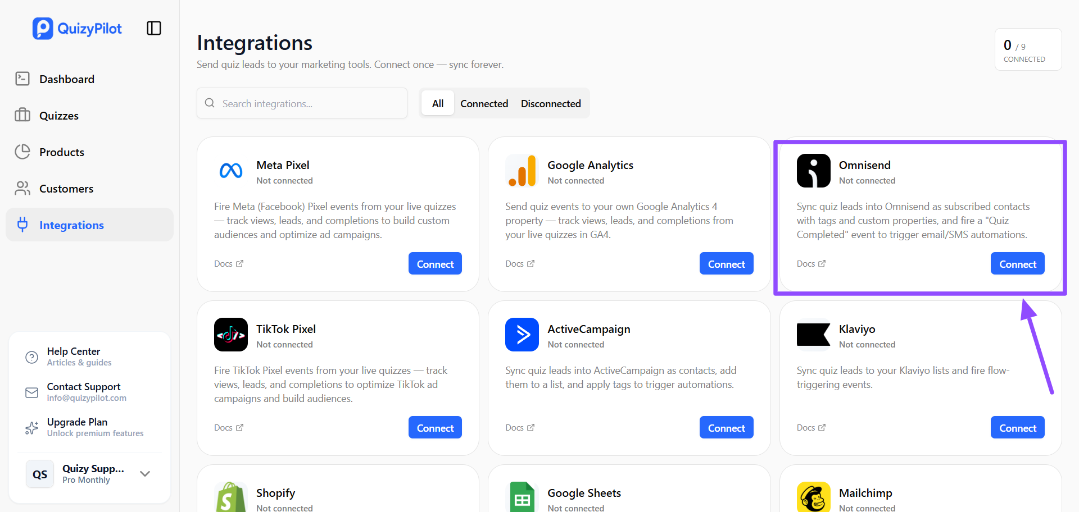Select the Integrations sidebar item
The width and height of the screenshot is (1079, 512).
pos(89,225)
